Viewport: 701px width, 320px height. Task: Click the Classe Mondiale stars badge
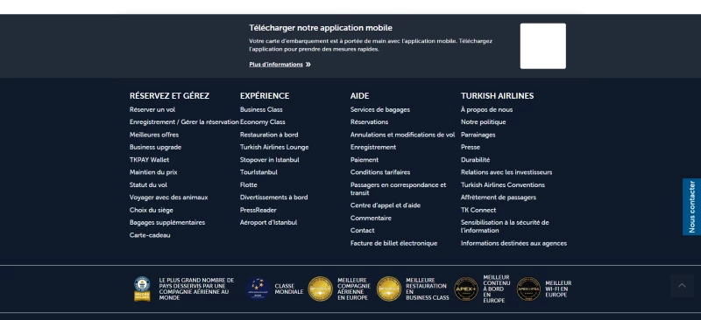(258, 289)
